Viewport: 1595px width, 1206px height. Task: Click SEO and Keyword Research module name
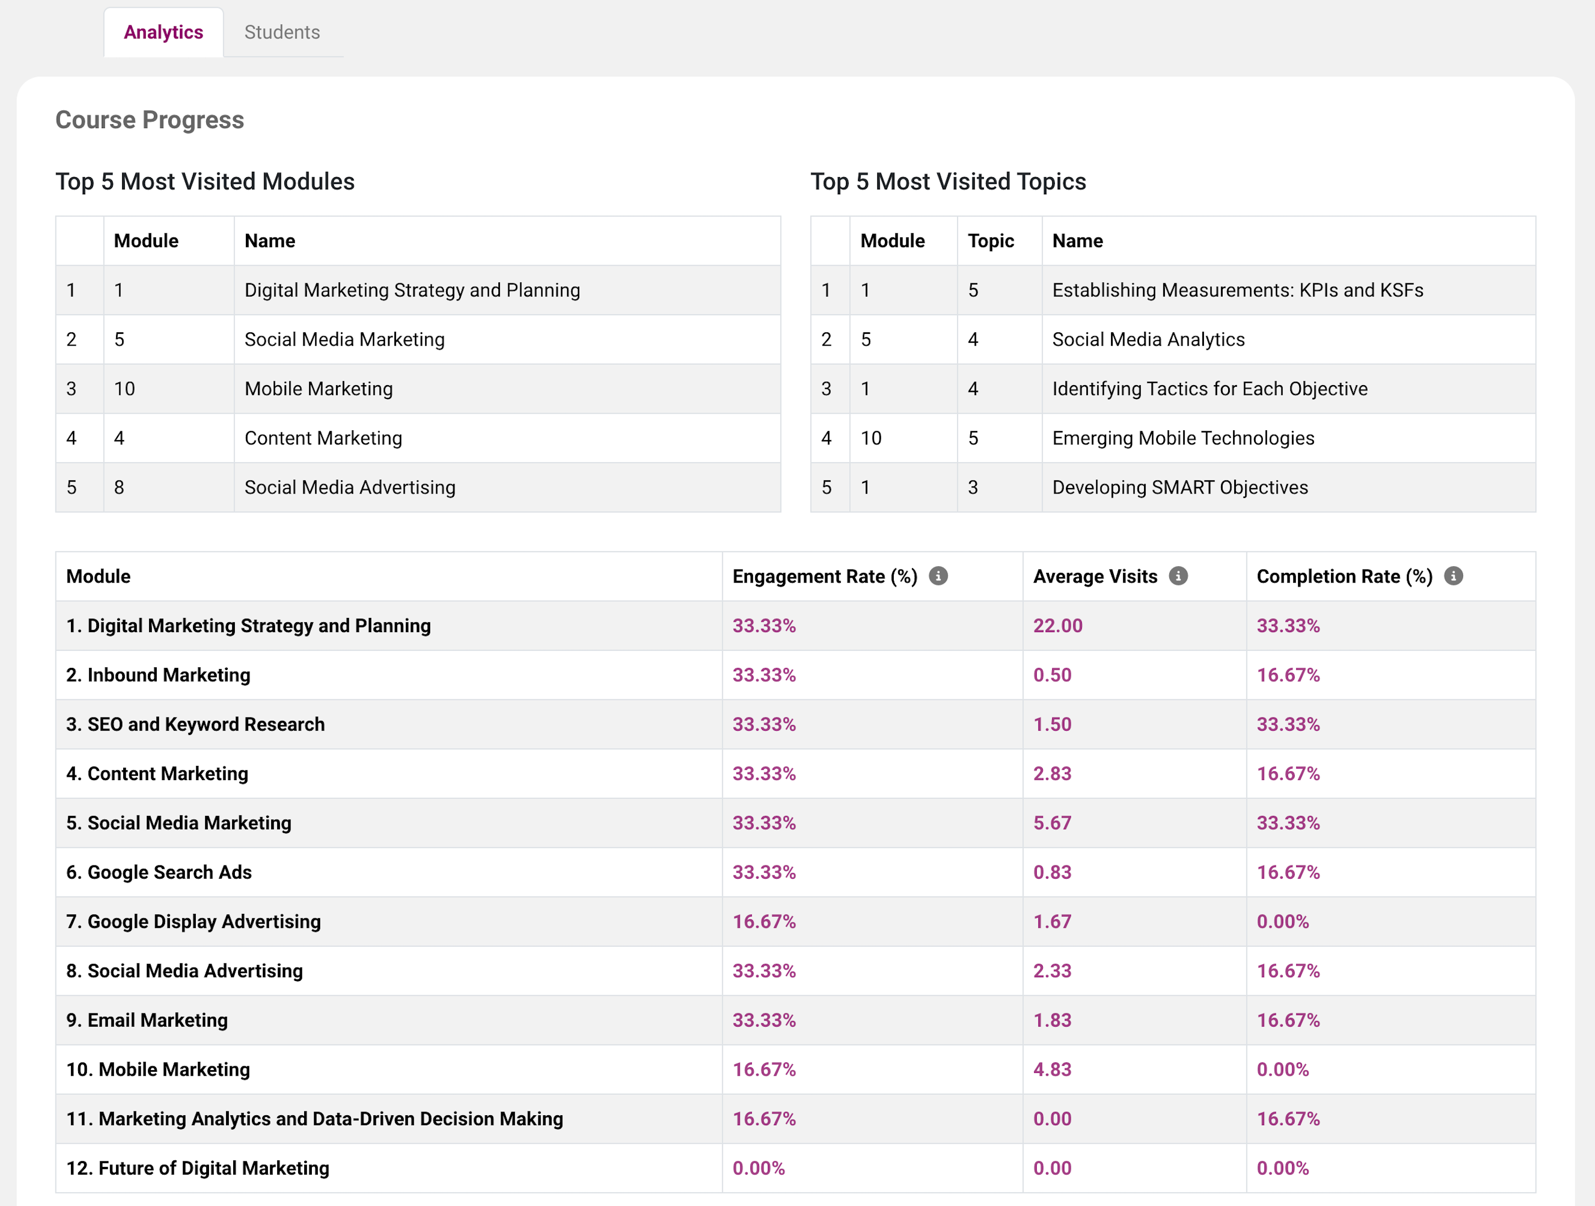195,724
